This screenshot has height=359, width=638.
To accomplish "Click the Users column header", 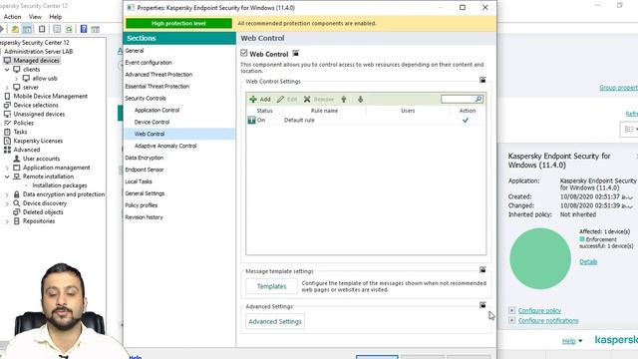I will click(x=408, y=111).
